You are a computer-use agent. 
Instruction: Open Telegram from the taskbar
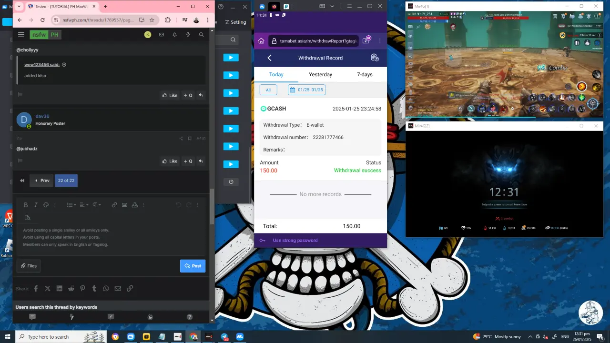224,337
